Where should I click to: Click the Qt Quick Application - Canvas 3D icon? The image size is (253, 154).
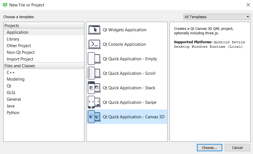94,117
